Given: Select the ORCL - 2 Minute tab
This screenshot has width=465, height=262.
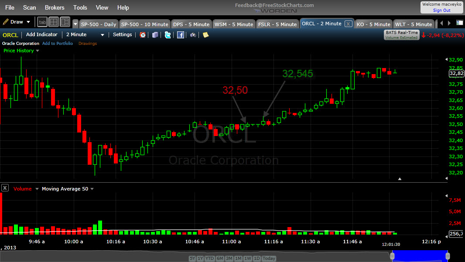Looking at the screenshot, I should tap(321, 24).
